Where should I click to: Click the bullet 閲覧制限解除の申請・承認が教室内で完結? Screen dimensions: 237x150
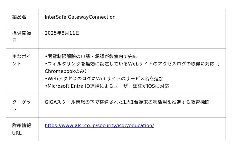(x=91, y=56)
